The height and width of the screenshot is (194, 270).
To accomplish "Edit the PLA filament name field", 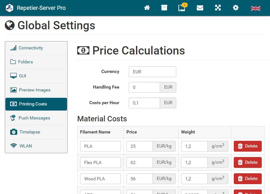I will pos(100,146).
